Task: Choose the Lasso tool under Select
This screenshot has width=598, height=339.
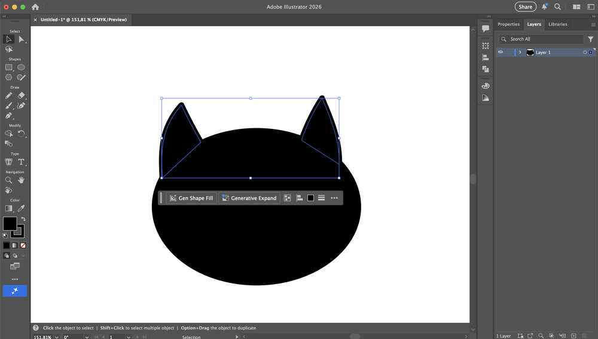Action: point(8,50)
